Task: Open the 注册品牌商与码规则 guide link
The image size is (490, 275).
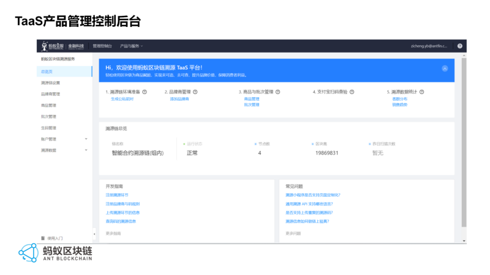Action: (123, 204)
